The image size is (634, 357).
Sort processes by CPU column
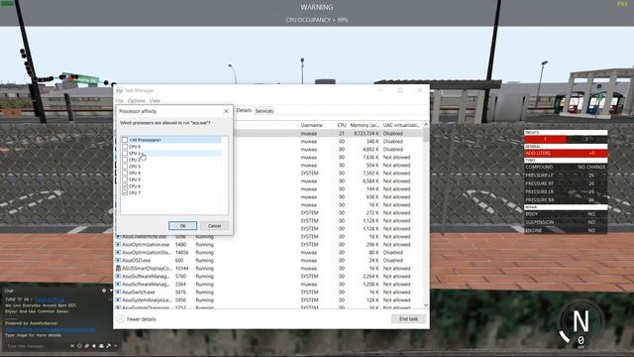click(342, 125)
